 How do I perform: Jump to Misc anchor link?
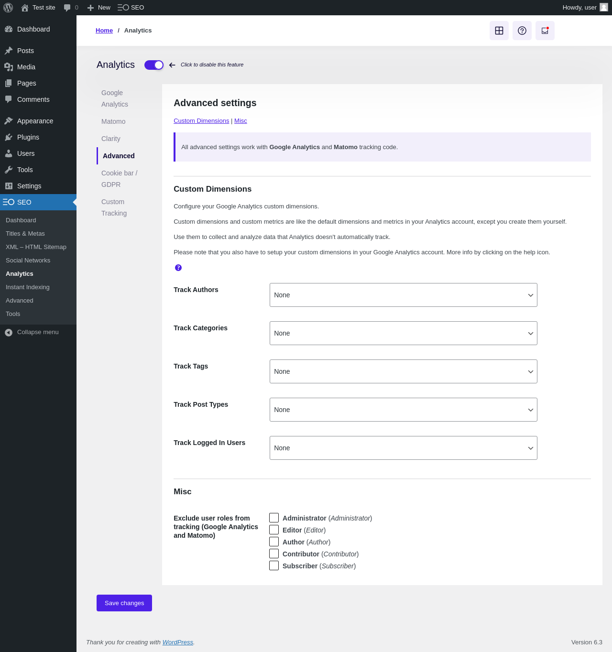240,121
